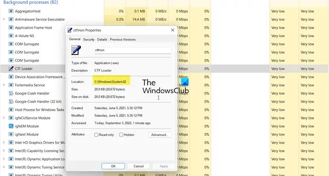Check the Hidden attribute checkbox

(121, 135)
